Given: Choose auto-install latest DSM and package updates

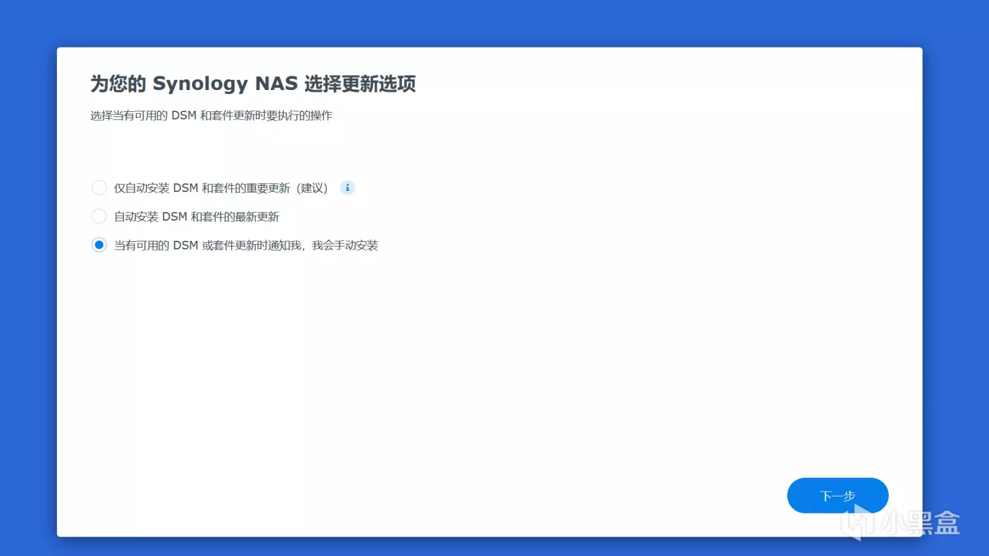Looking at the screenshot, I should 99,216.
